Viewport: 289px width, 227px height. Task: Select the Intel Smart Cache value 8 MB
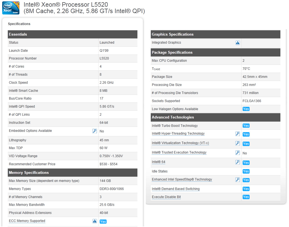104,91
